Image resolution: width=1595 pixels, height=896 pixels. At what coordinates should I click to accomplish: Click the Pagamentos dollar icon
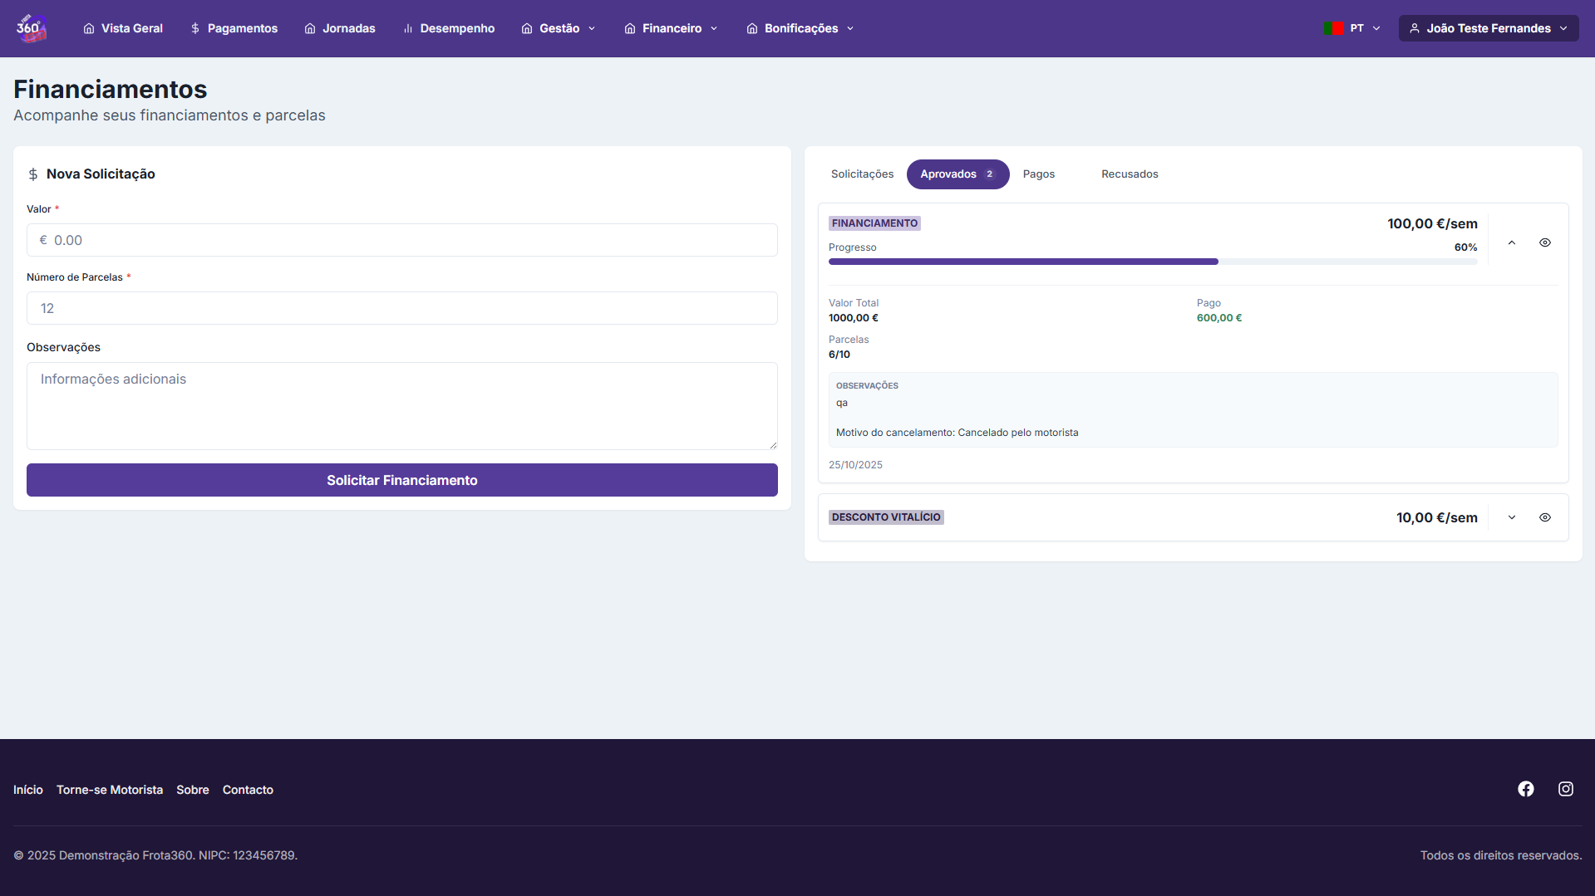click(195, 28)
